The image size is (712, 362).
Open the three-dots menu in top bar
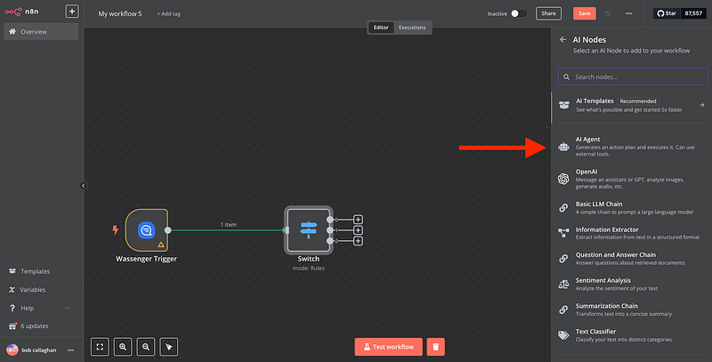pyautogui.click(x=629, y=13)
